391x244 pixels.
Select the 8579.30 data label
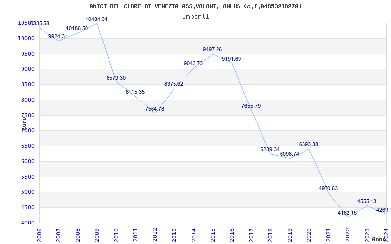116,78
